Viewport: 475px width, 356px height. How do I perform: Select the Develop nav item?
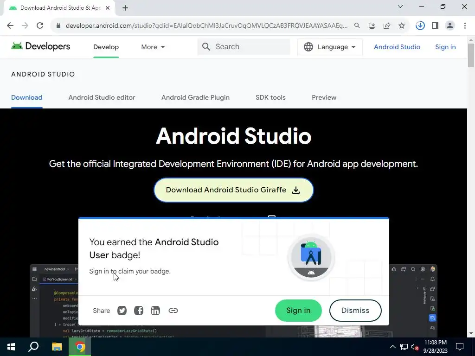[106, 47]
